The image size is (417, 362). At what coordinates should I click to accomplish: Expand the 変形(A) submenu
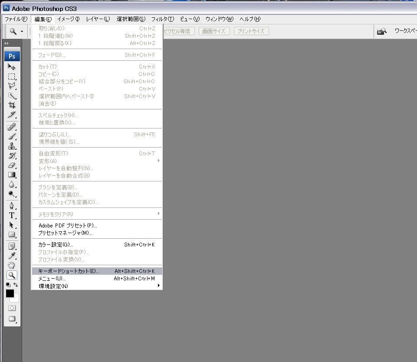(x=97, y=161)
